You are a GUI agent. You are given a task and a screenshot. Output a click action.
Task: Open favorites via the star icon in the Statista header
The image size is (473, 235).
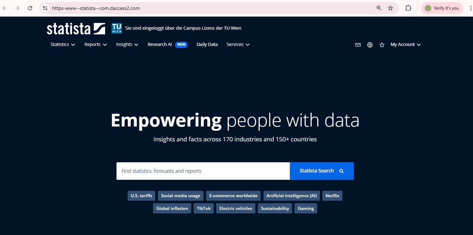pos(382,45)
